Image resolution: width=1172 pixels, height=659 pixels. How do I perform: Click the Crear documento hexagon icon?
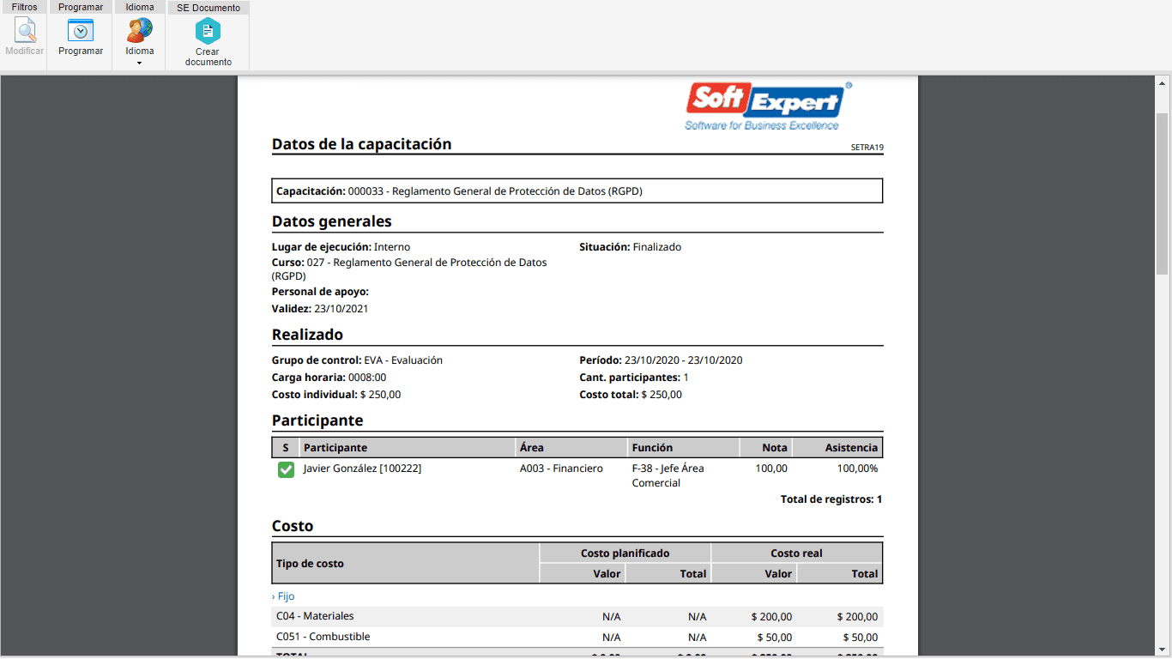pos(208,31)
